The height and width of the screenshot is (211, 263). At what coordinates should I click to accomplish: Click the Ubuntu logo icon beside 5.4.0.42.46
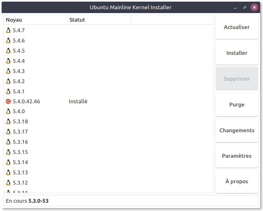tap(8, 102)
